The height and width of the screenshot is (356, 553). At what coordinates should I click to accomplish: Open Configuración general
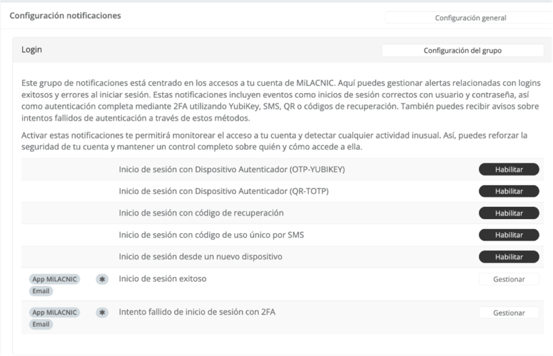pos(469,17)
